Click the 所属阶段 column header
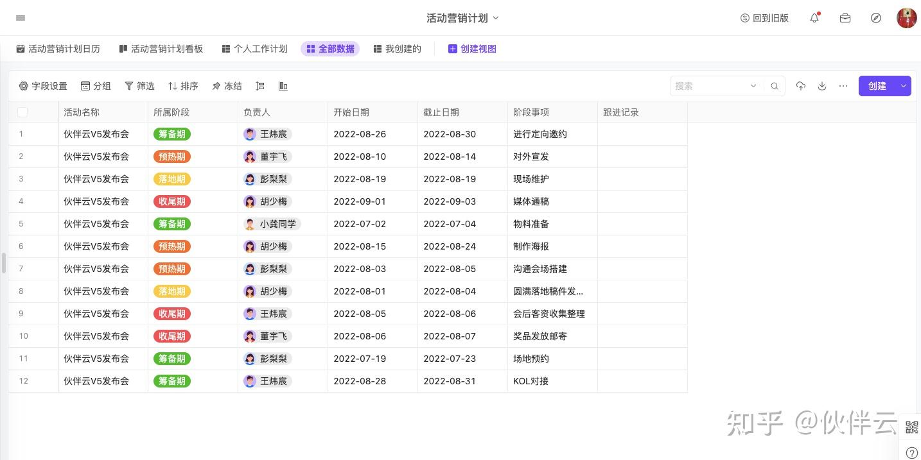Screen dimensions: 921x460 tap(193, 112)
